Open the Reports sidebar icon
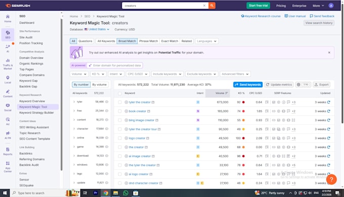Viewport: 344px width, 197px height. [x=8, y=151]
